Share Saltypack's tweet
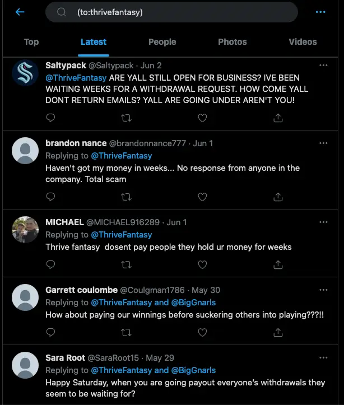The width and height of the screenshot is (344, 405). click(x=278, y=118)
